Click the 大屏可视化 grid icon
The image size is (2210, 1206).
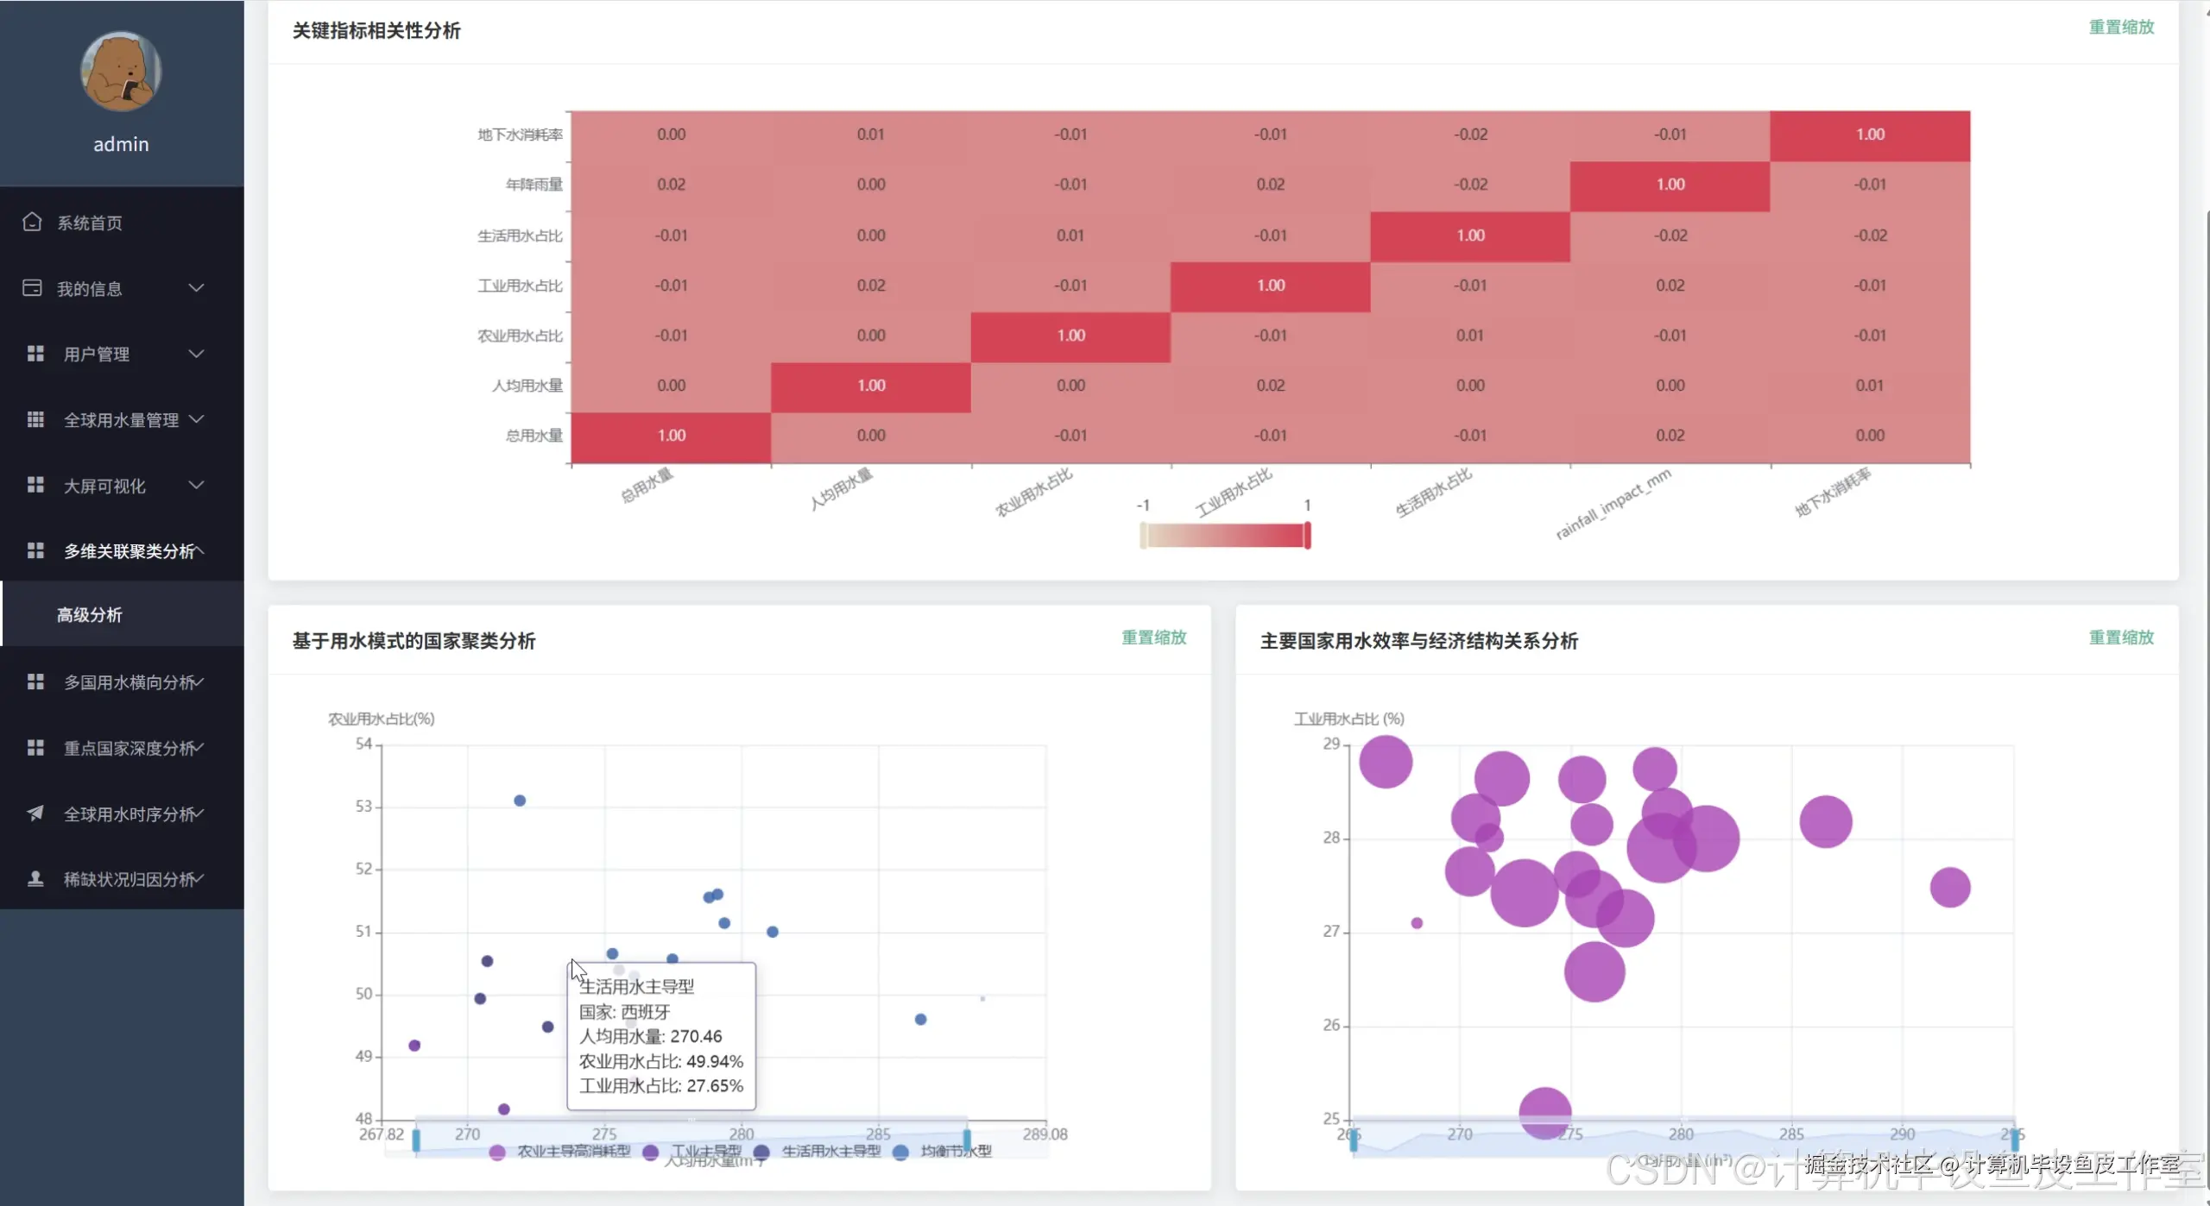[35, 485]
